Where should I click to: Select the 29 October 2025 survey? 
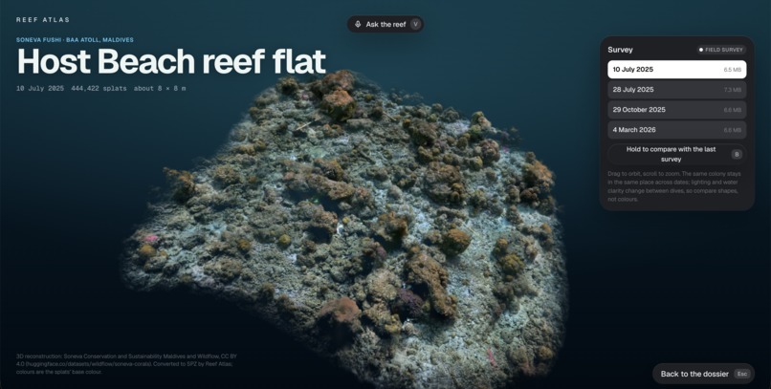tap(676, 110)
